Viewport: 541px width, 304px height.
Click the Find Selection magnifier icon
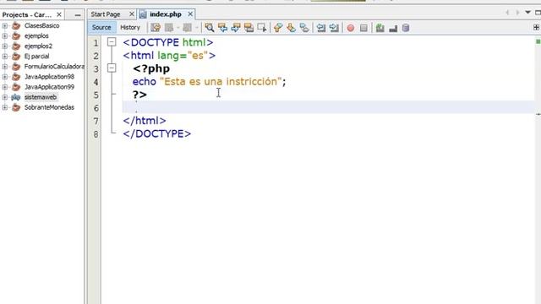click(x=209, y=28)
